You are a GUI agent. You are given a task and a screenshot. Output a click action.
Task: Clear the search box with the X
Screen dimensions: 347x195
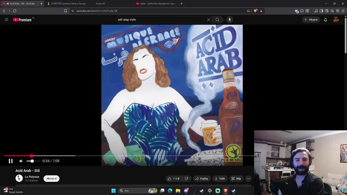209,19
